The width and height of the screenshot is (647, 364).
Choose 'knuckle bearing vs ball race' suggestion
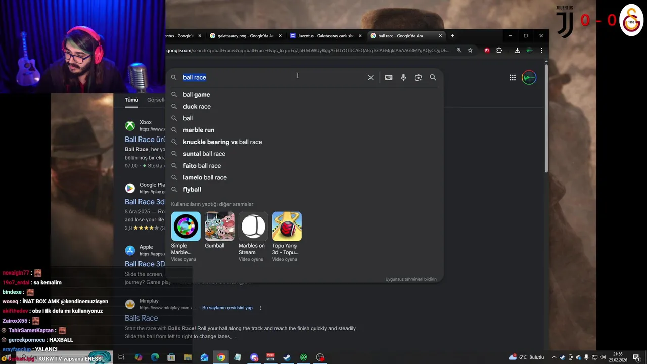pos(222,142)
